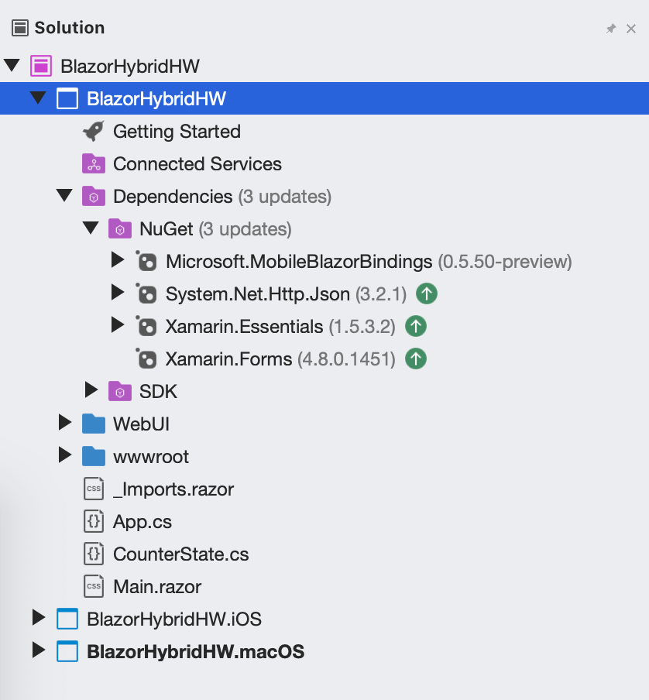Click the BlazorHybridHW.macOS project icon
This screenshot has width=649, height=700.
pyautogui.click(x=67, y=651)
